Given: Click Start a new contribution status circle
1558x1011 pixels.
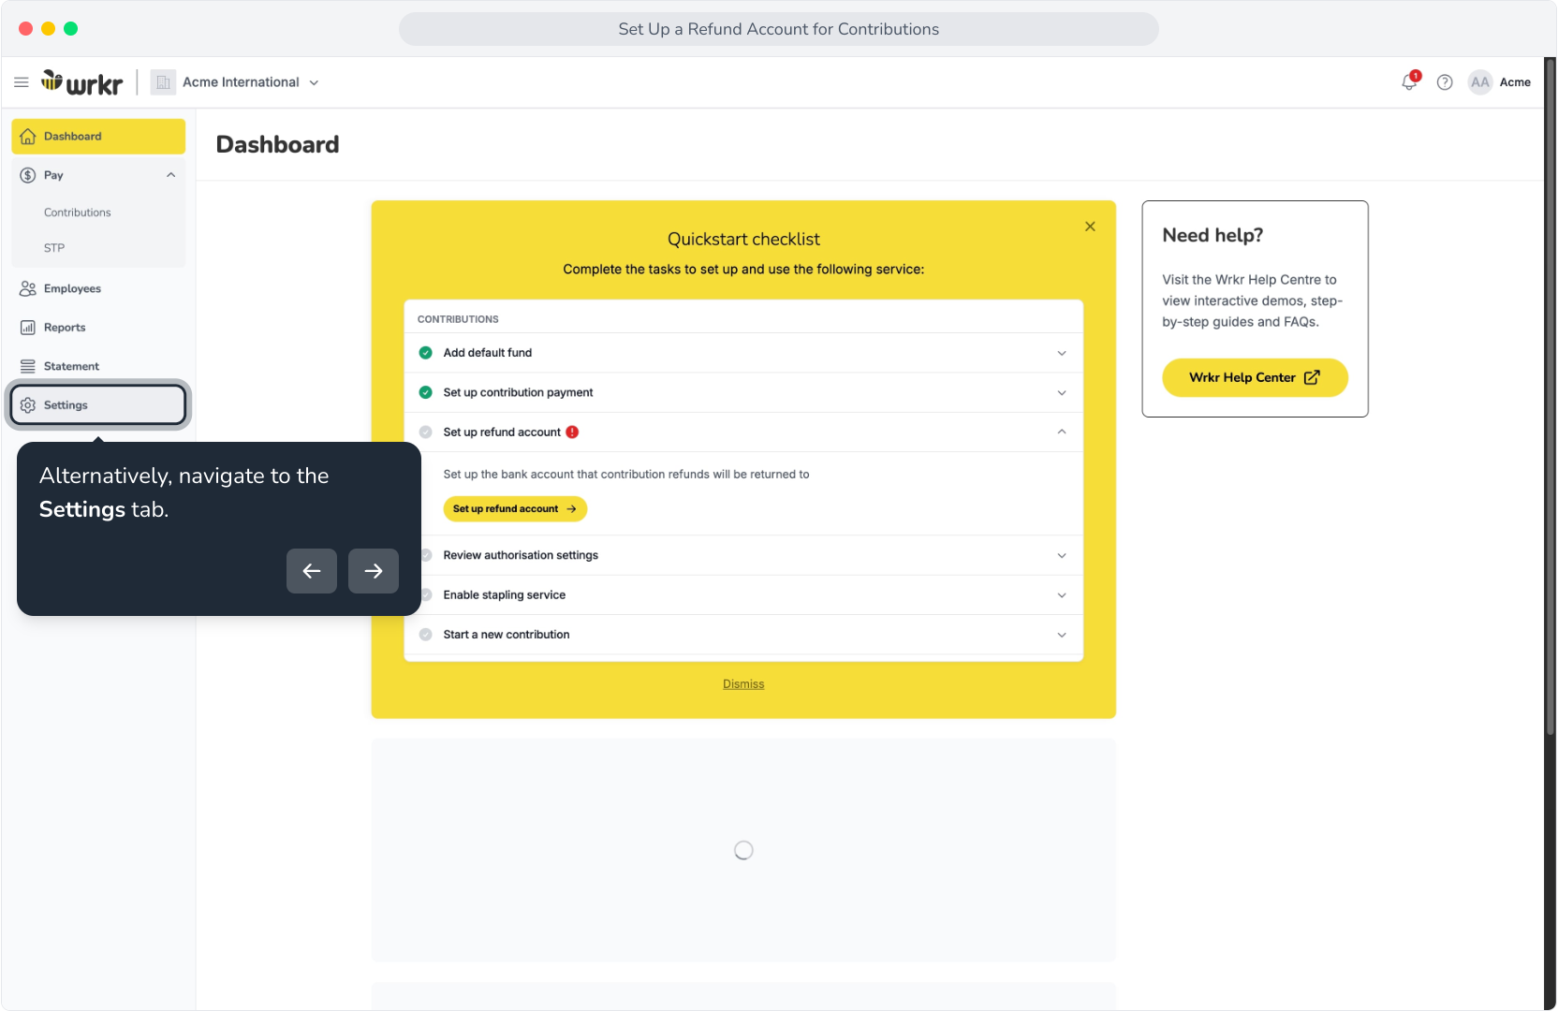Looking at the screenshot, I should pyautogui.click(x=425, y=635).
